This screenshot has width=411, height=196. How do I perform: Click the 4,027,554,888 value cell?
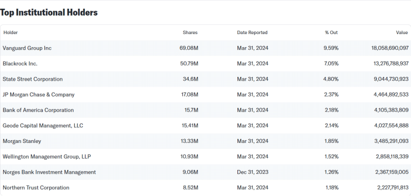click(391, 126)
